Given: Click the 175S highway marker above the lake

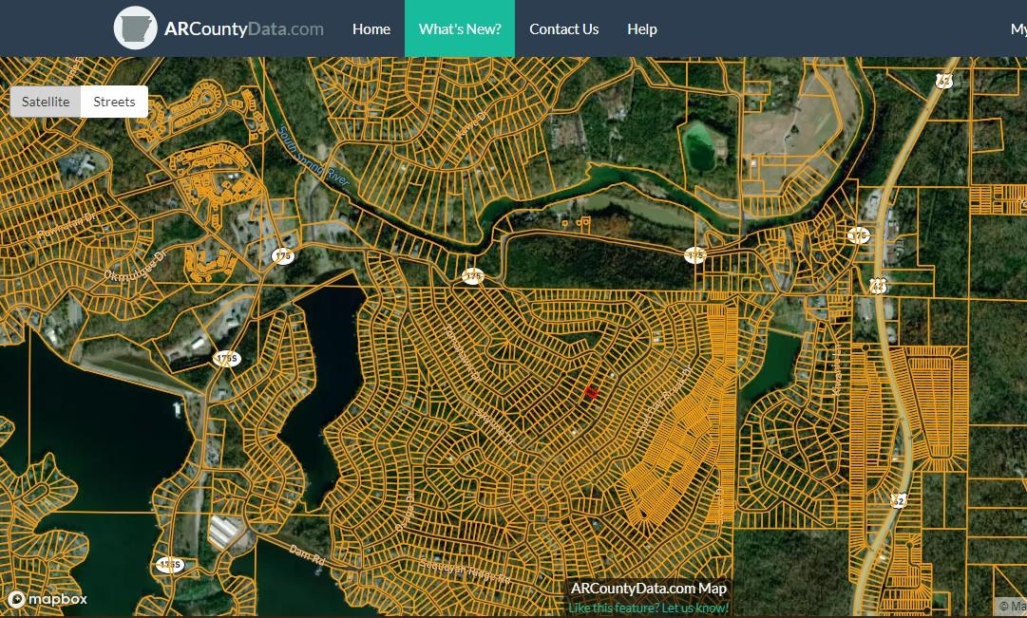Looking at the screenshot, I should click(x=225, y=358).
